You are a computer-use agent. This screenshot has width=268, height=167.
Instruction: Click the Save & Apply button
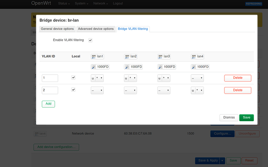(x=208, y=161)
